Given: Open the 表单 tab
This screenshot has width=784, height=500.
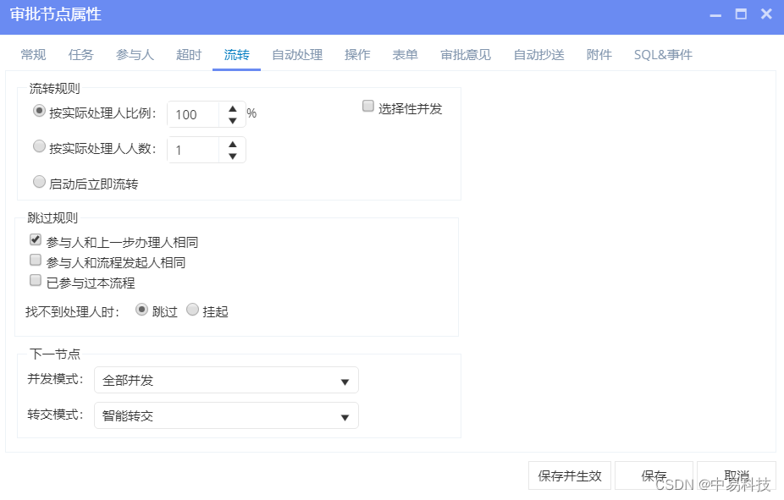Looking at the screenshot, I should coord(405,54).
